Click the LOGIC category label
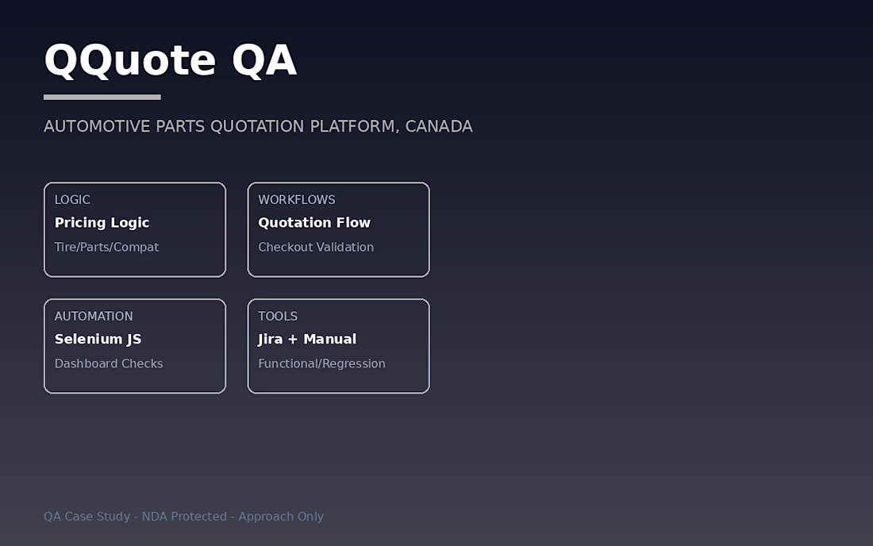The image size is (873, 546). pyautogui.click(x=72, y=199)
